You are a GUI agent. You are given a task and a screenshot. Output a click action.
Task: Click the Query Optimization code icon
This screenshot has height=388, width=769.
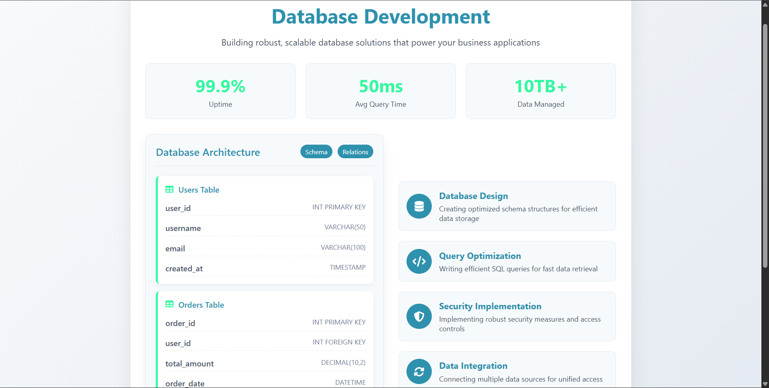tap(419, 261)
